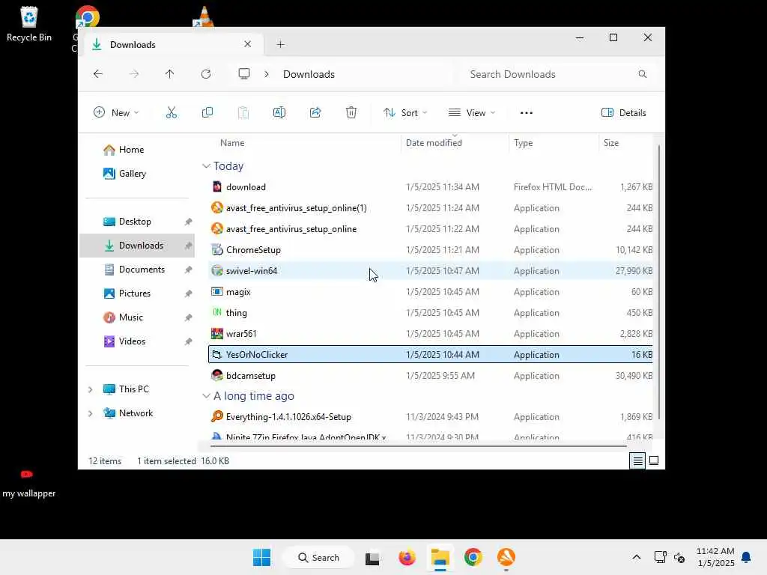Screen dimensions: 767x575
Task: Launch Firefox from the taskbar
Action: (407, 557)
